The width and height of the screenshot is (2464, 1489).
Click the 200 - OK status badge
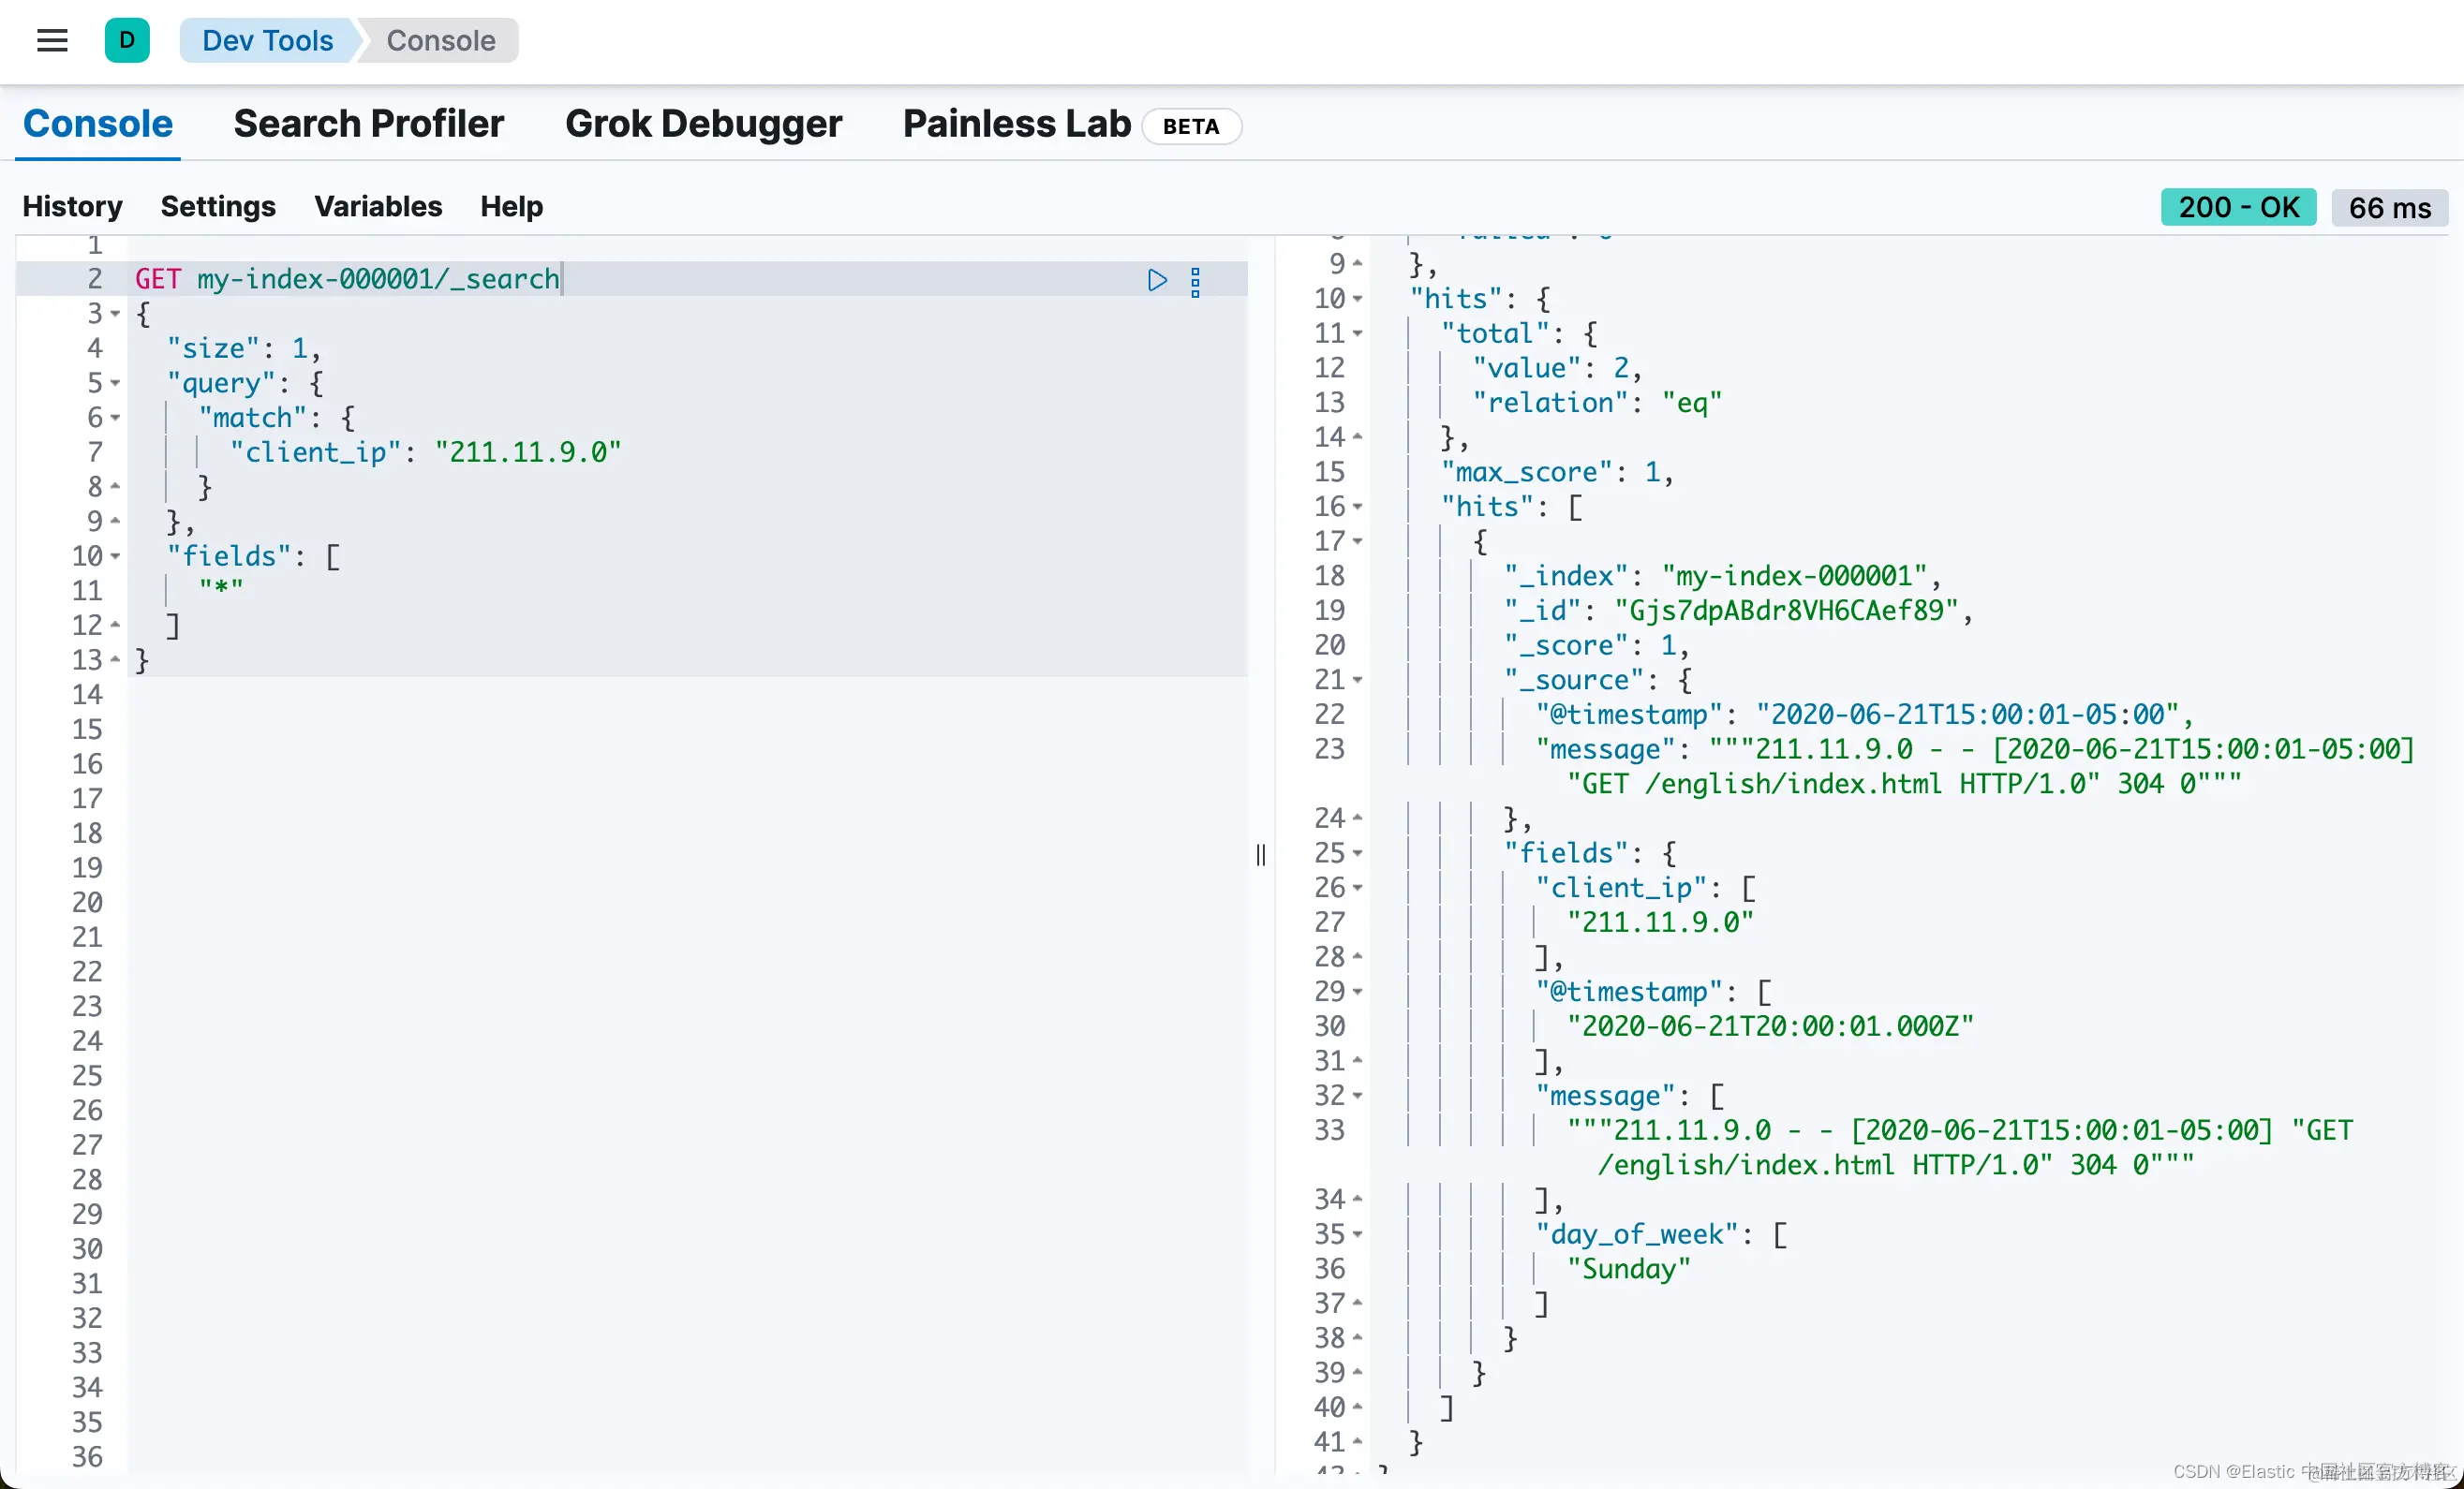(x=2237, y=207)
